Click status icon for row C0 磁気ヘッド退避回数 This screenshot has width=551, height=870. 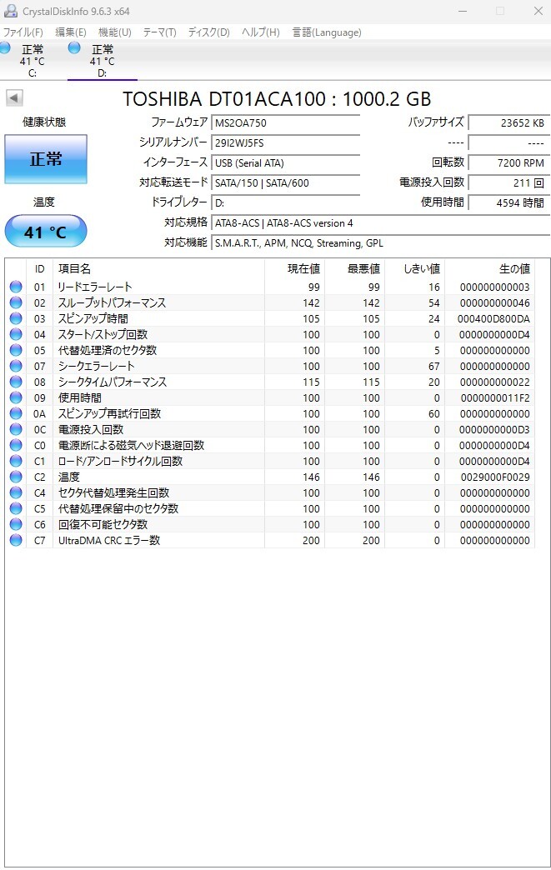coord(16,445)
